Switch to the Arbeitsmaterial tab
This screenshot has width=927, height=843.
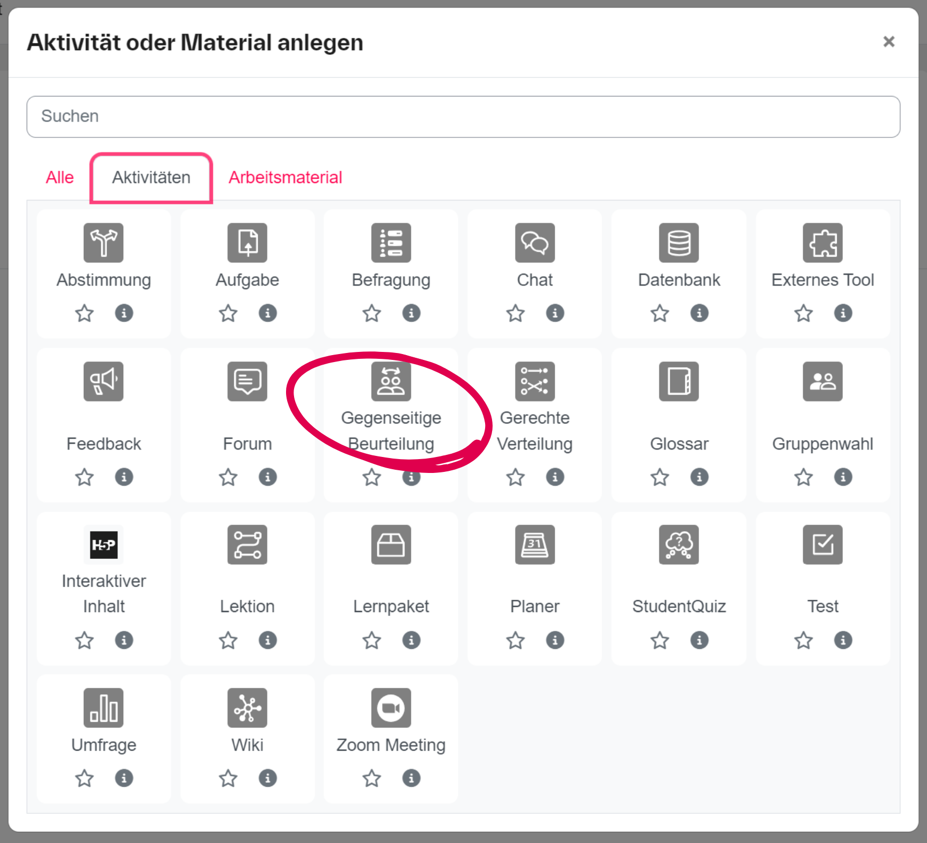[x=285, y=178]
